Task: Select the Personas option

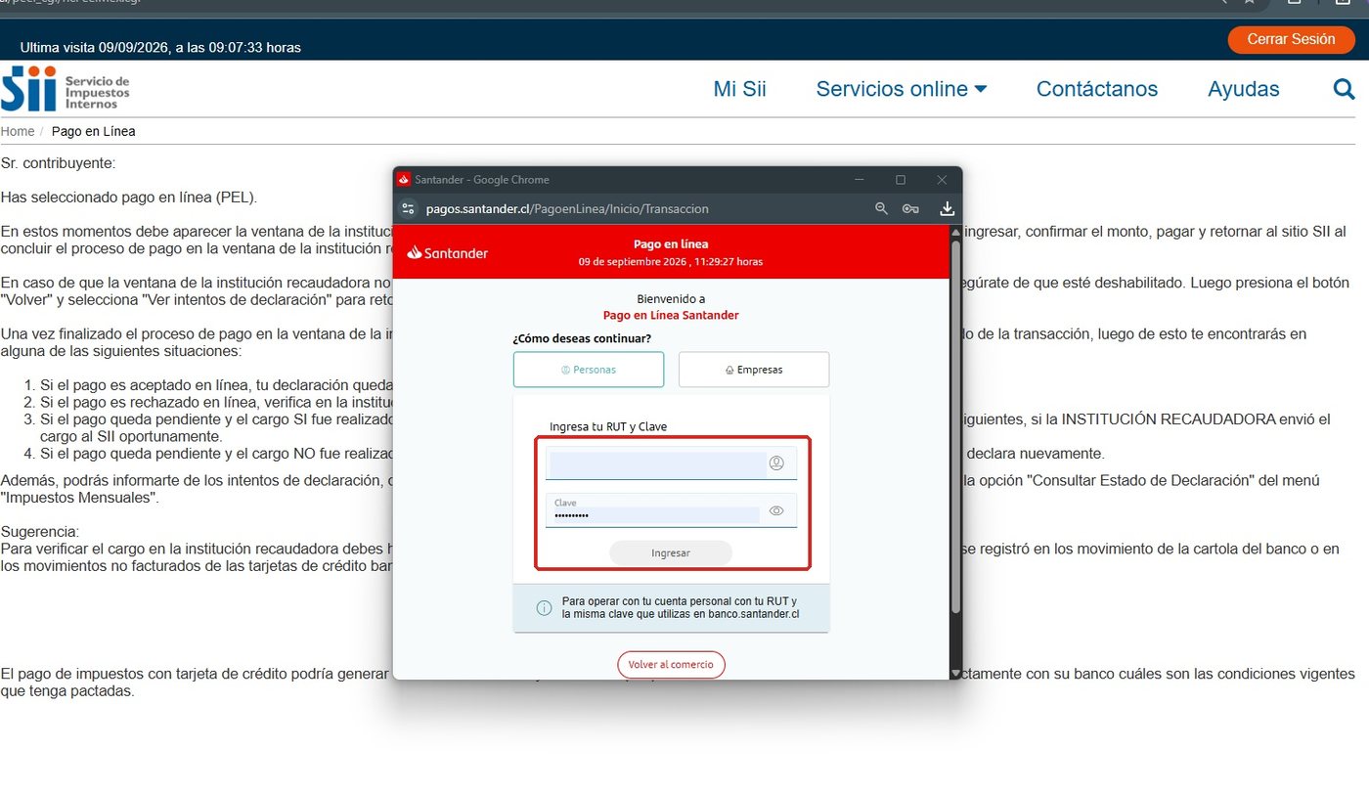Action: pos(589,370)
